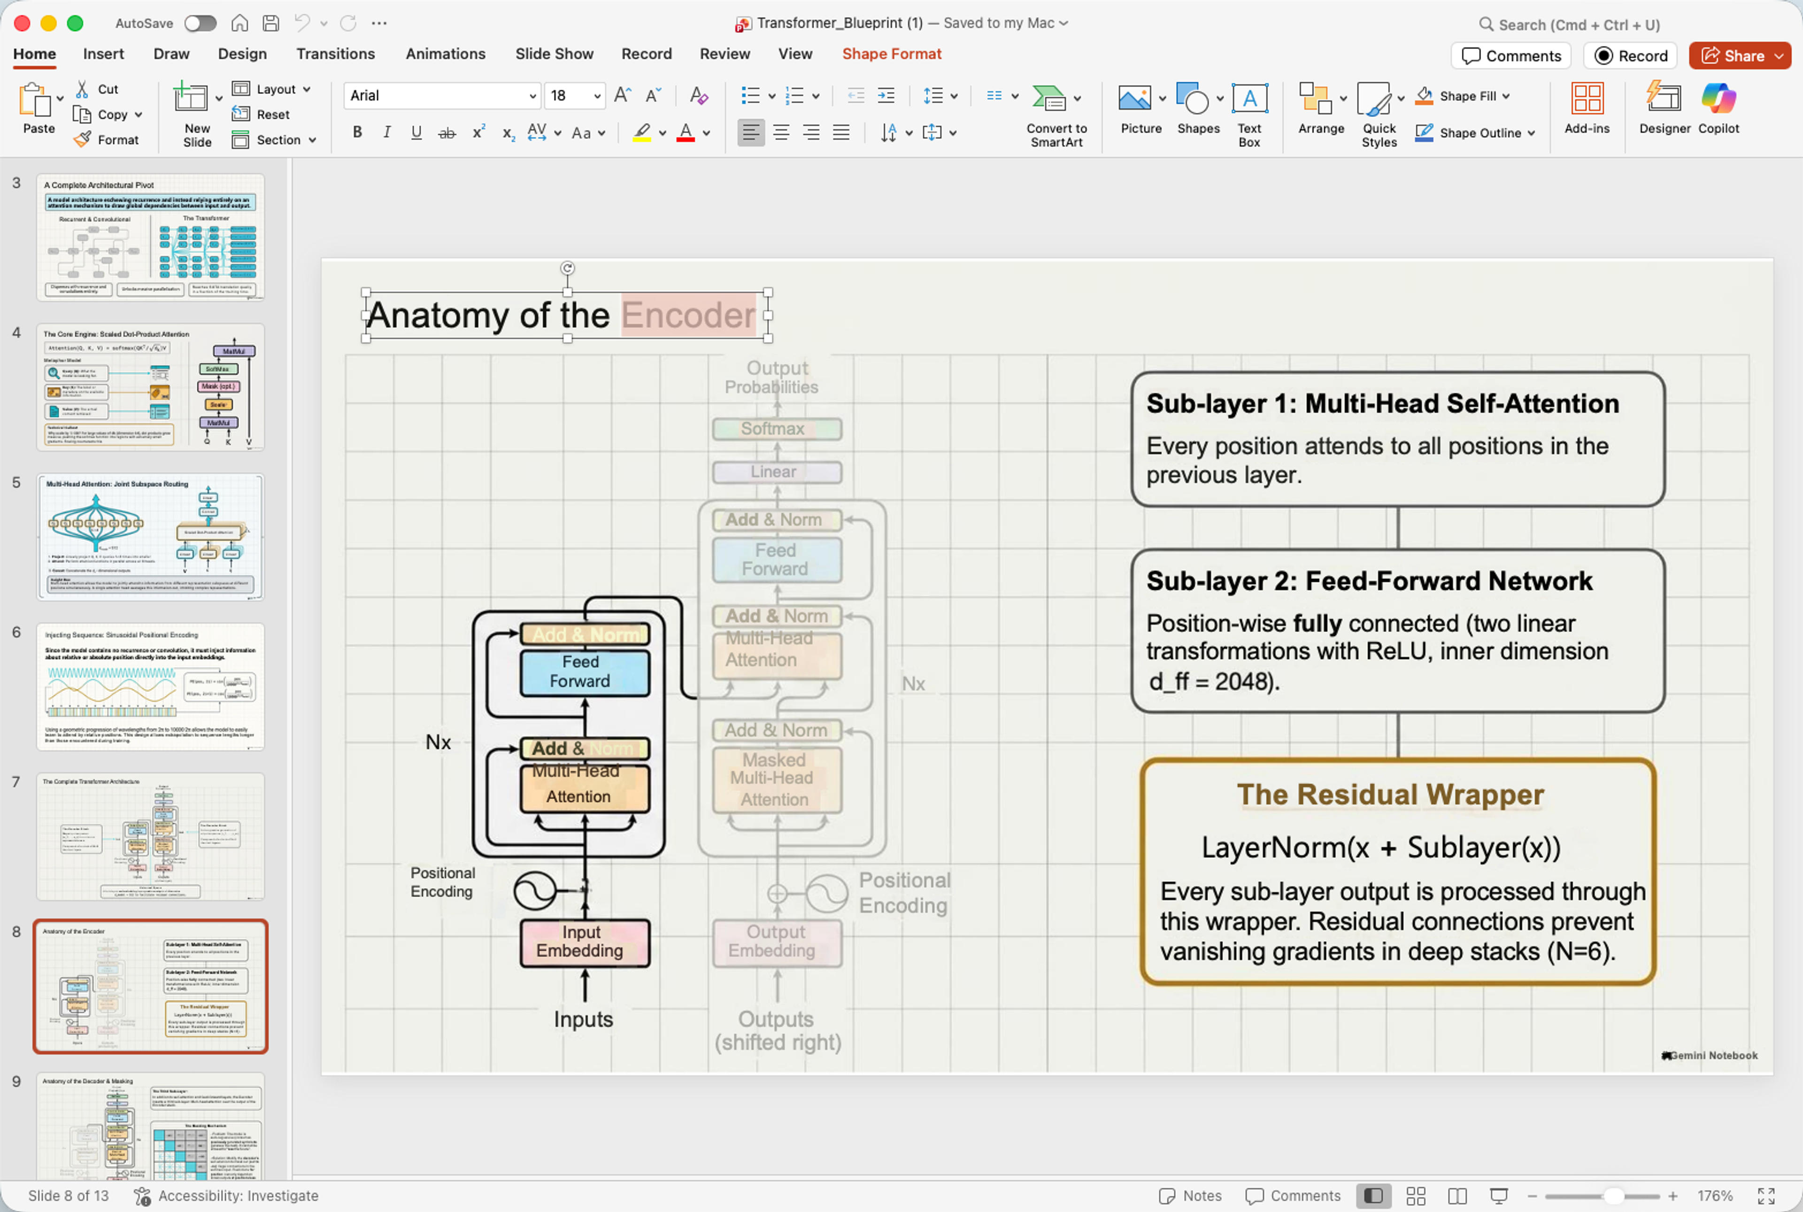Open the Design tab
Image resolution: width=1803 pixels, height=1212 pixels.
pos(242,54)
